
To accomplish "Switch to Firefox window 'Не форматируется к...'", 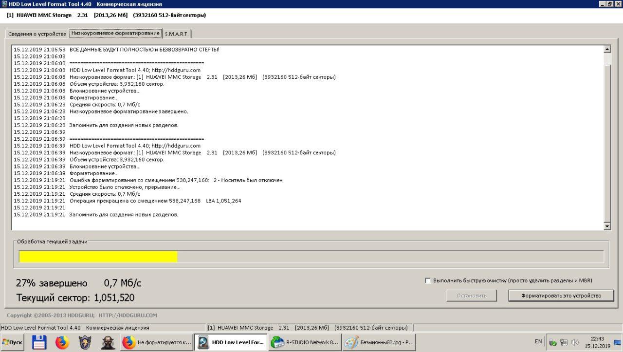I will point(157,342).
